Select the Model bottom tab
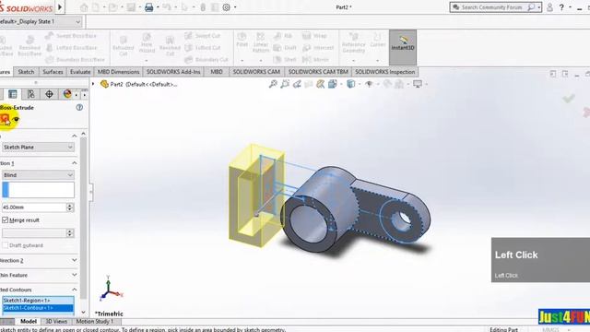The image size is (590, 332). [x=29, y=322]
